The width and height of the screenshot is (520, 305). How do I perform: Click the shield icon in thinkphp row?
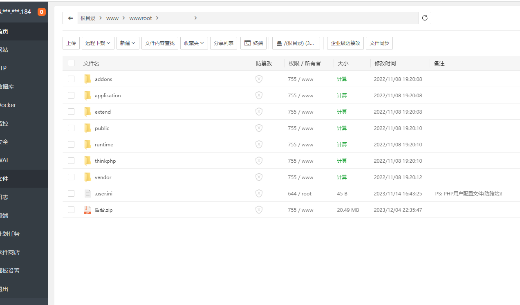(x=259, y=161)
